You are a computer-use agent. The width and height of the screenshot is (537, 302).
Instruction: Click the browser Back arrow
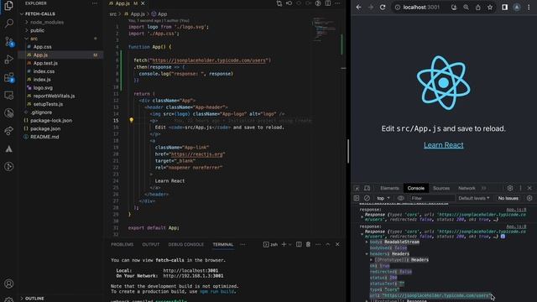coord(358,8)
